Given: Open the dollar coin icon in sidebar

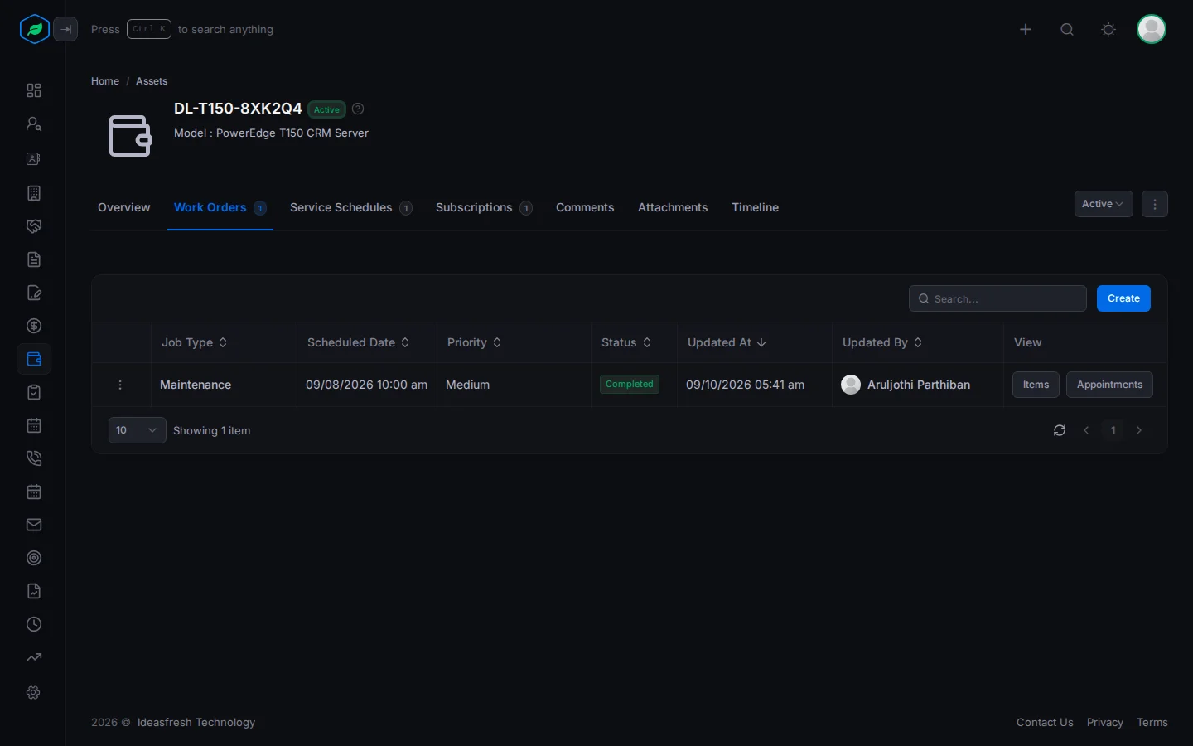Looking at the screenshot, I should (34, 326).
